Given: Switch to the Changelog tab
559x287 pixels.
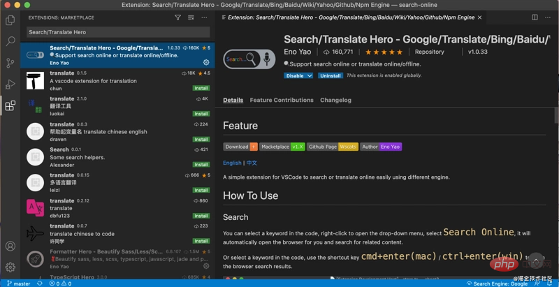Looking at the screenshot, I should coord(335,100).
